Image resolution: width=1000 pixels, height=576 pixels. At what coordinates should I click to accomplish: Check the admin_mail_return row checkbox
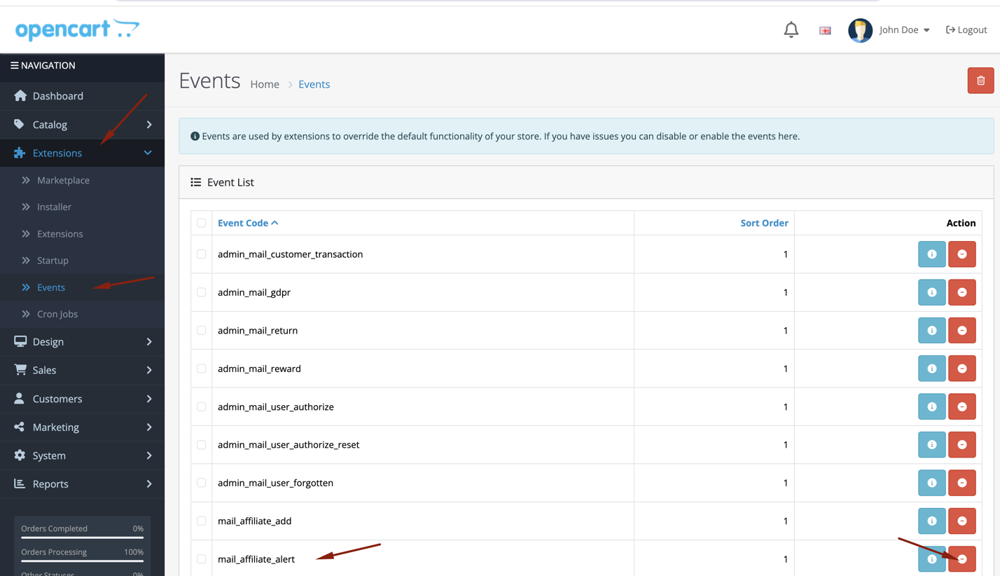[202, 330]
